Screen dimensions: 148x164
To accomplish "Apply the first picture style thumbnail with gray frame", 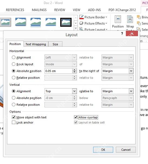I will click(5, 22).
